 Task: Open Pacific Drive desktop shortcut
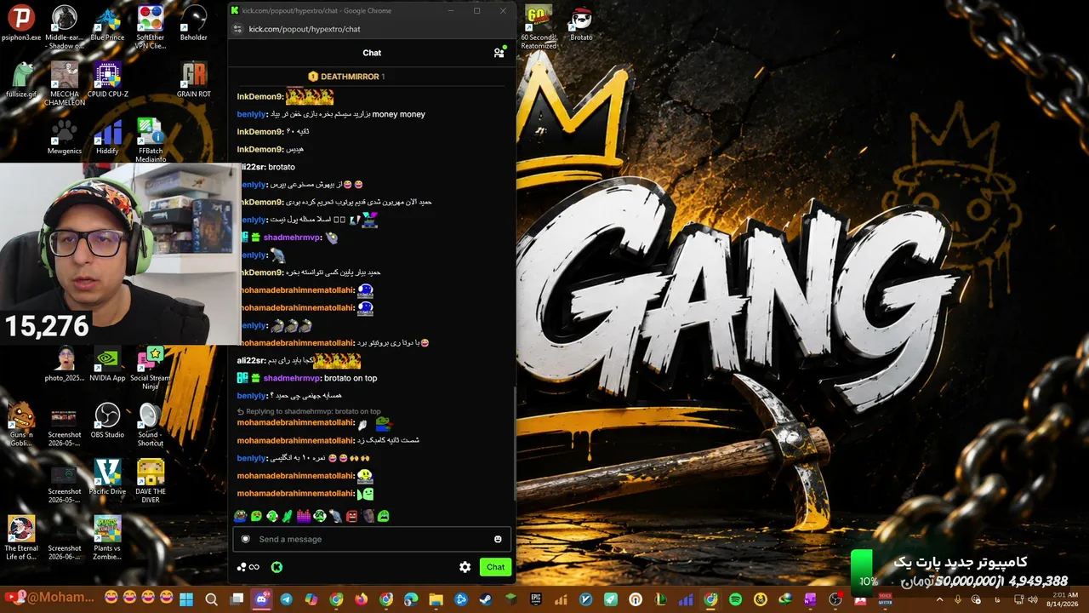coord(107,478)
